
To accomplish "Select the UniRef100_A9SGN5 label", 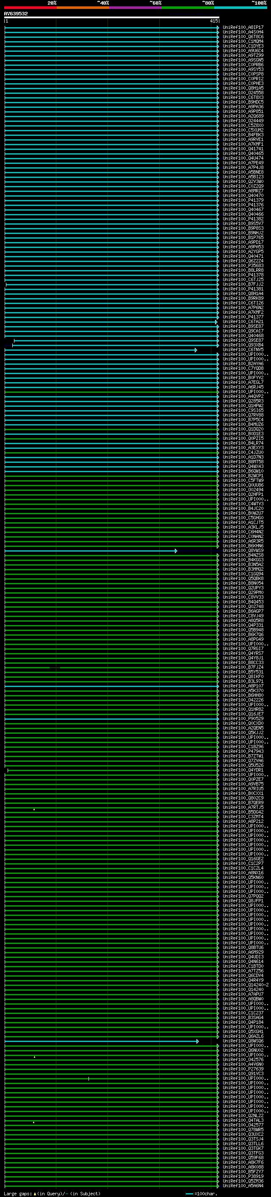I will (x=243, y=60).
